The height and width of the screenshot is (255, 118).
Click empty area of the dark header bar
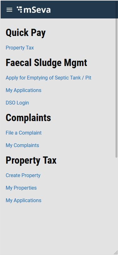83,10
